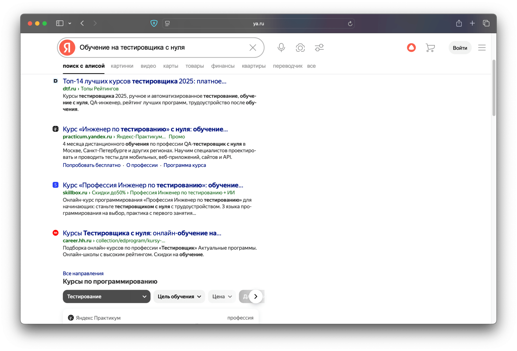This screenshot has width=517, height=351.
Task: Open the Программа курса link
Action: tap(185, 165)
